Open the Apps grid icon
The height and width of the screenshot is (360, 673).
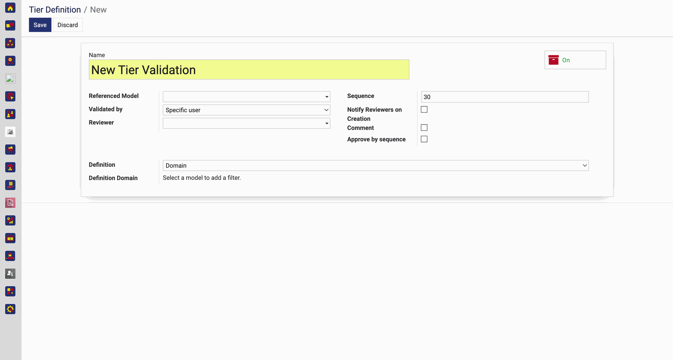tap(10, 291)
